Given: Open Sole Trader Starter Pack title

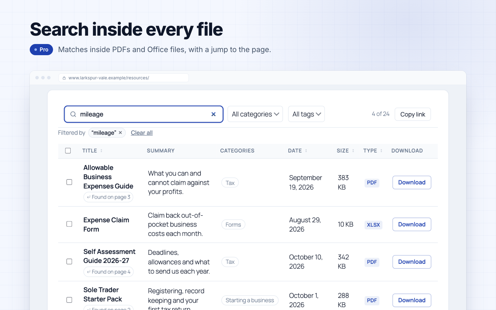Looking at the screenshot, I should pos(103,294).
